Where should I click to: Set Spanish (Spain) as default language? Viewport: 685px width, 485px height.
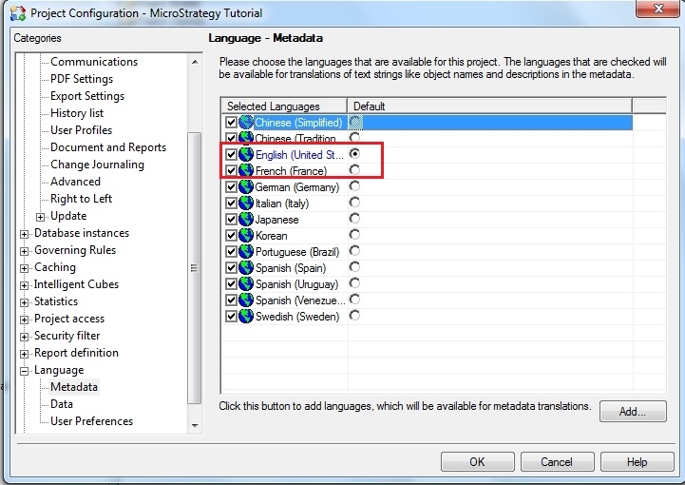coord(354,267)
